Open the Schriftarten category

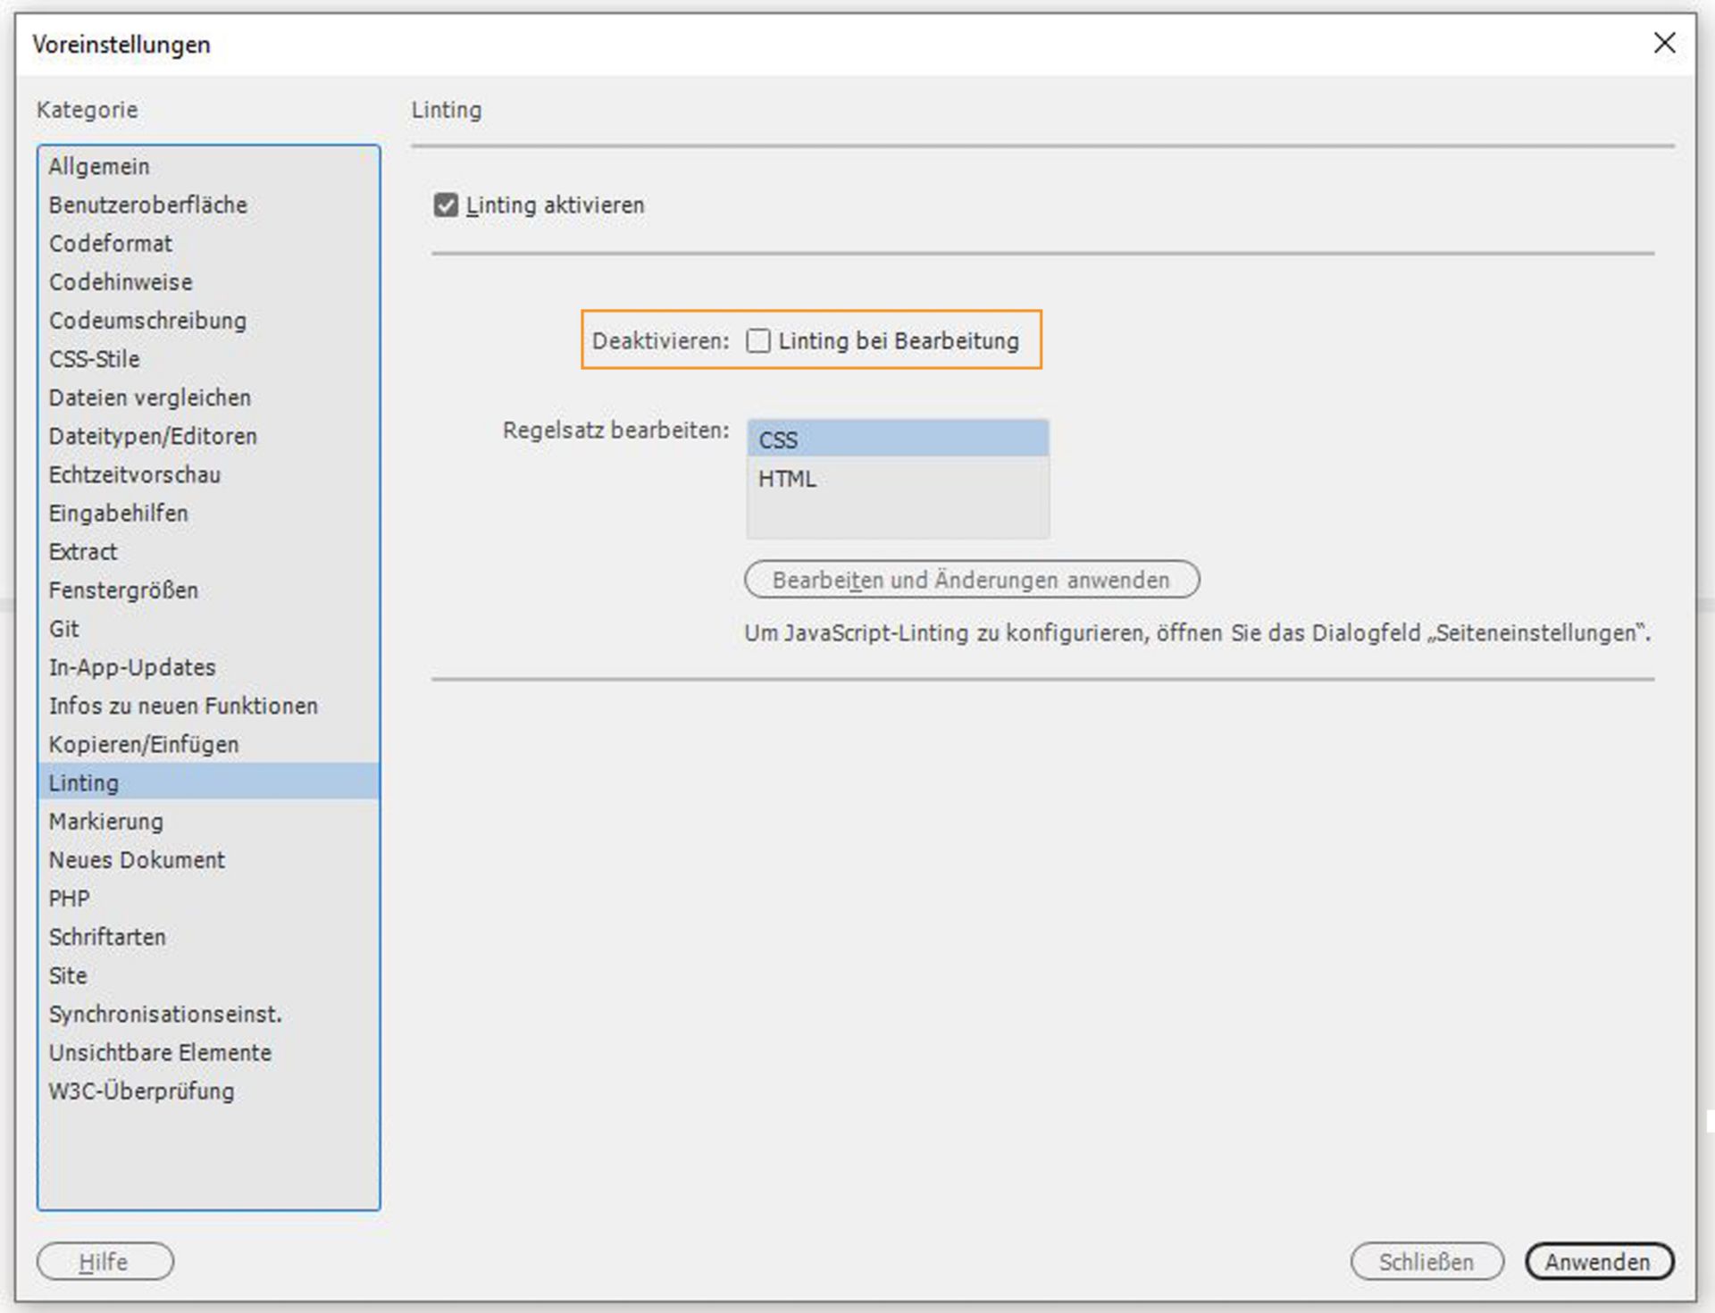pos(107,937)
